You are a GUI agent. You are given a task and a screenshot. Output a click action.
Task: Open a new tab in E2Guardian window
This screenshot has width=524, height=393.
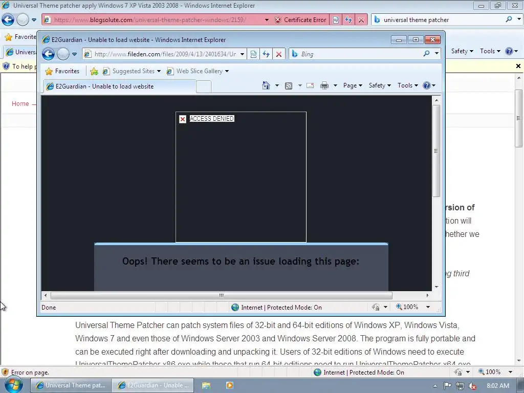(204, 86)
